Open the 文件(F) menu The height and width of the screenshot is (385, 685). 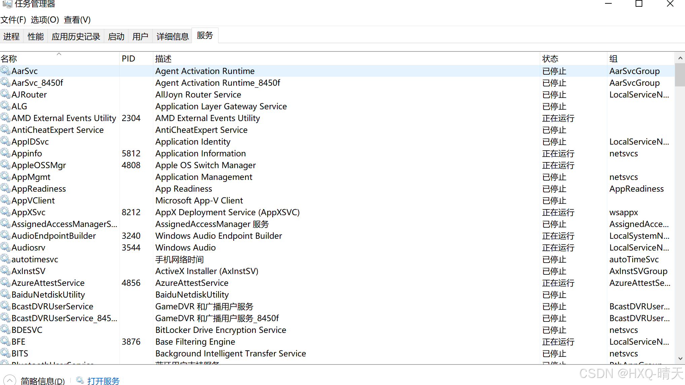click(13, 20)
